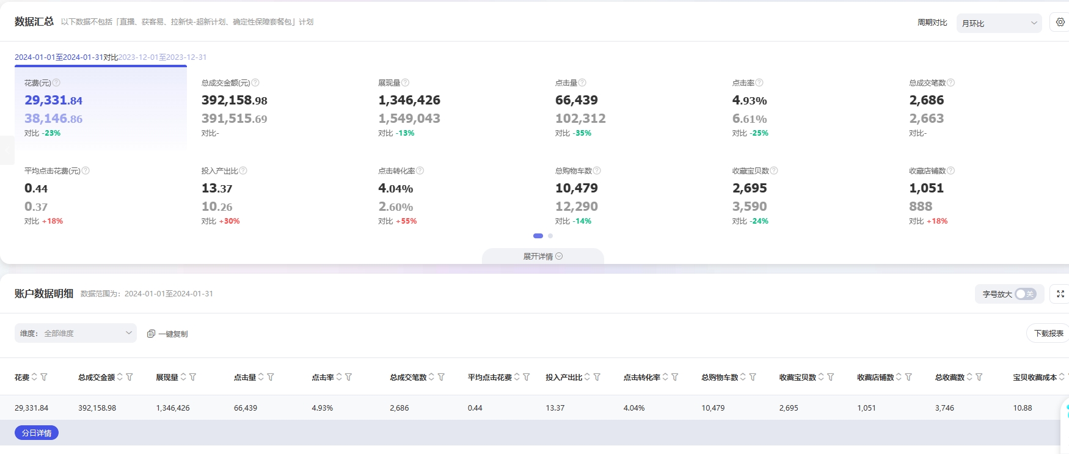Click the 下载报表 button
1069x454 pixels.
point(1048,333)
